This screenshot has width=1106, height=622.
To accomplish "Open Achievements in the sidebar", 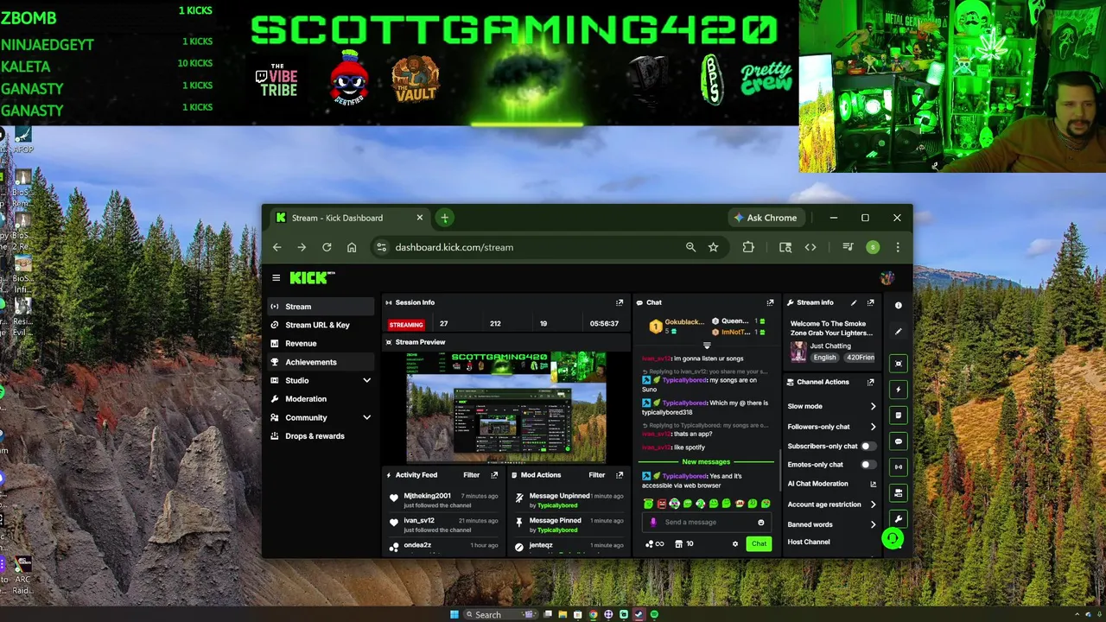I will (321, 362).
